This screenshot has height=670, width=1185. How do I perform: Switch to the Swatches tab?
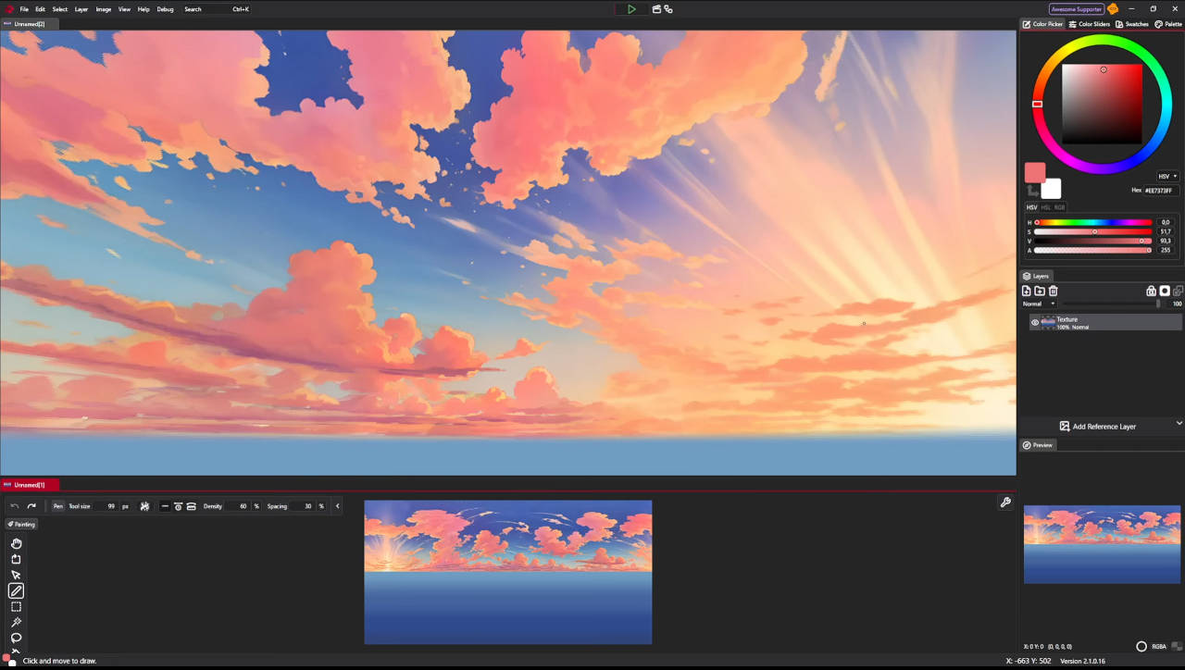coord(1131,24)
